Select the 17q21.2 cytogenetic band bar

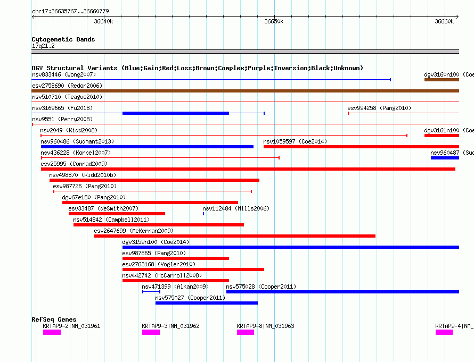[245, 52]
